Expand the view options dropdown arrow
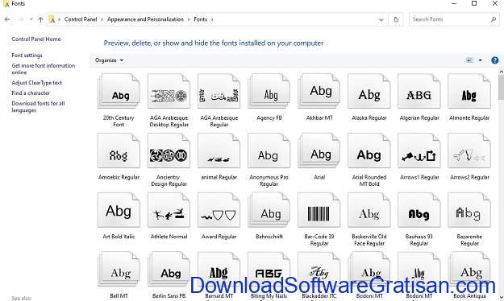This screenshot has height=301, width=504. tap(481, 60)
